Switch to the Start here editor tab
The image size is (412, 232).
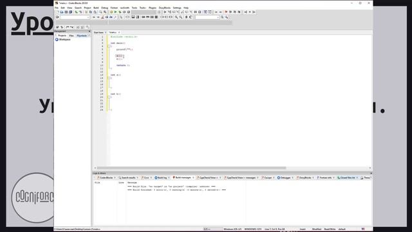click(98, 32)
